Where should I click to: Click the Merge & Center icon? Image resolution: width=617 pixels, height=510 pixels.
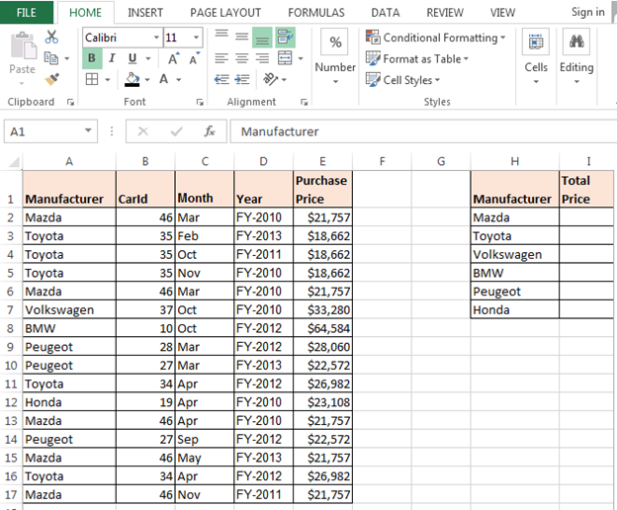(285, 58)
